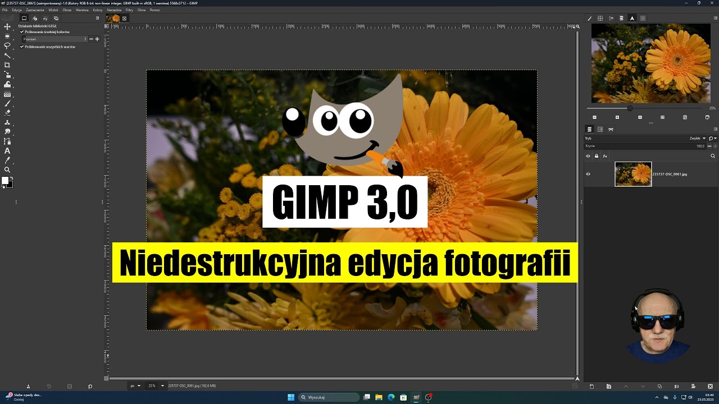Open the Brushes tab in right dock

(x=590, y=18)
